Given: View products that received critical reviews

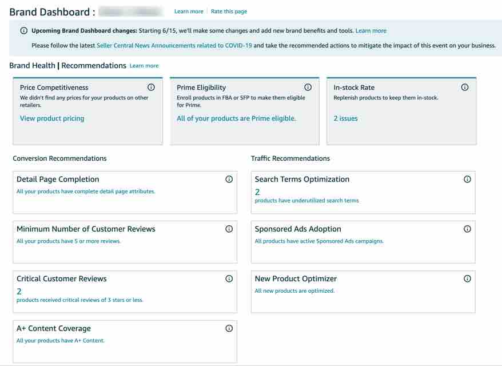Looking at the screenshot, I should 79,300.
